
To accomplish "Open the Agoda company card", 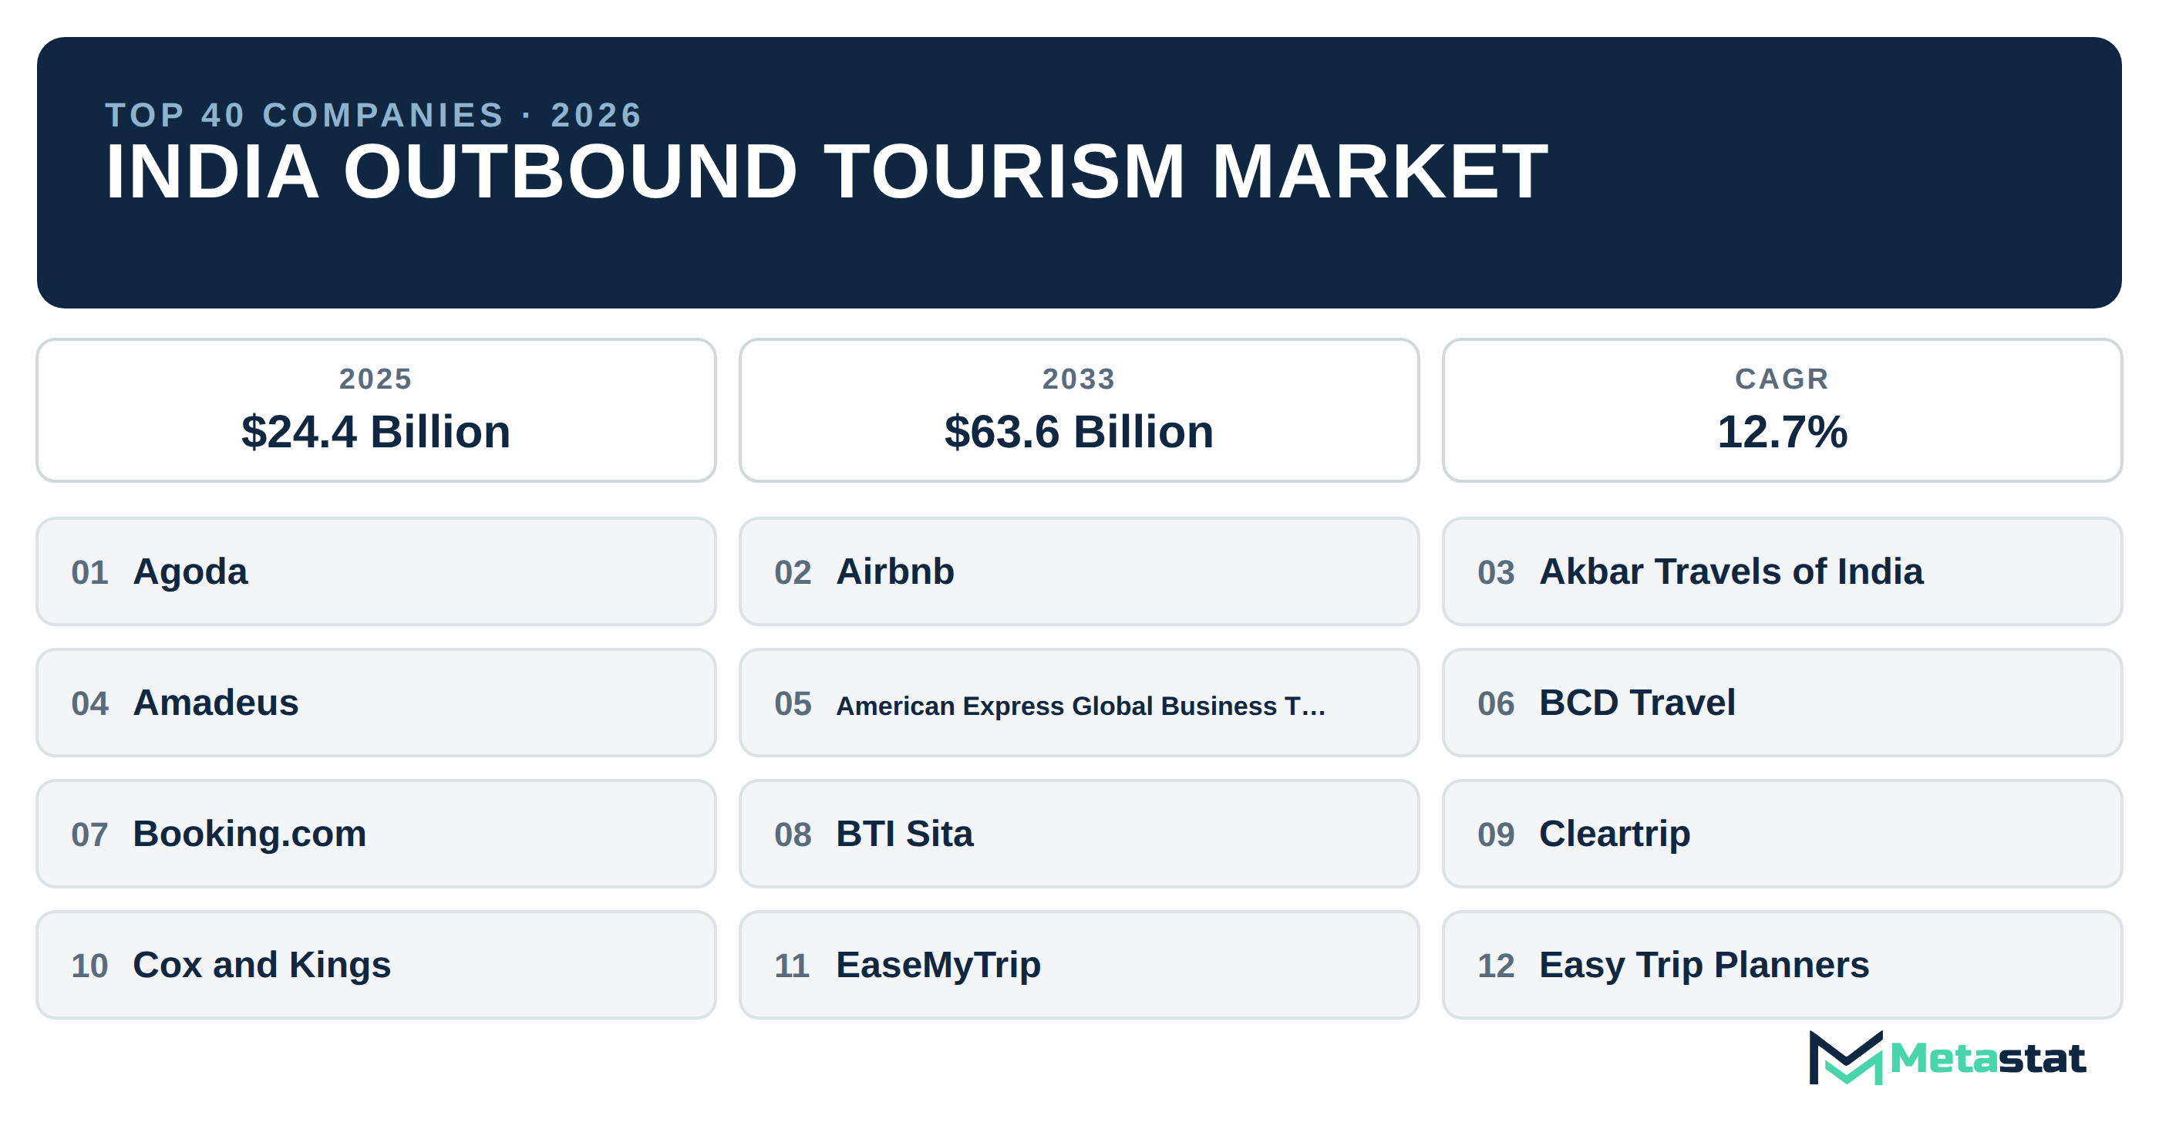I will 376,571.
